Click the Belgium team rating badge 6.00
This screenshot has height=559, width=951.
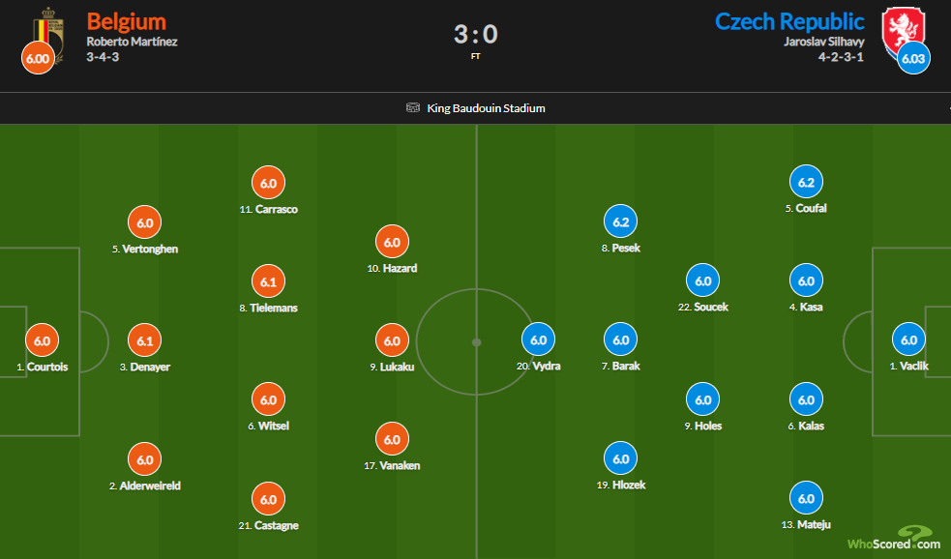click(36, 58)
